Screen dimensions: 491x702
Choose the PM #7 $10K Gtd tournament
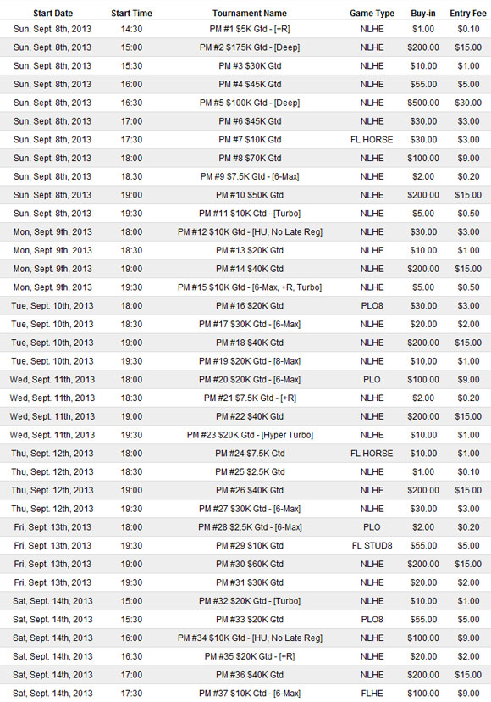(250, 140)
